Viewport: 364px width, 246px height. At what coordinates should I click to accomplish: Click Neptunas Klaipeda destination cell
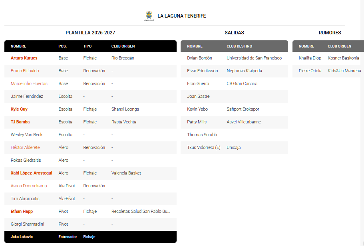(x=244, y=71)
